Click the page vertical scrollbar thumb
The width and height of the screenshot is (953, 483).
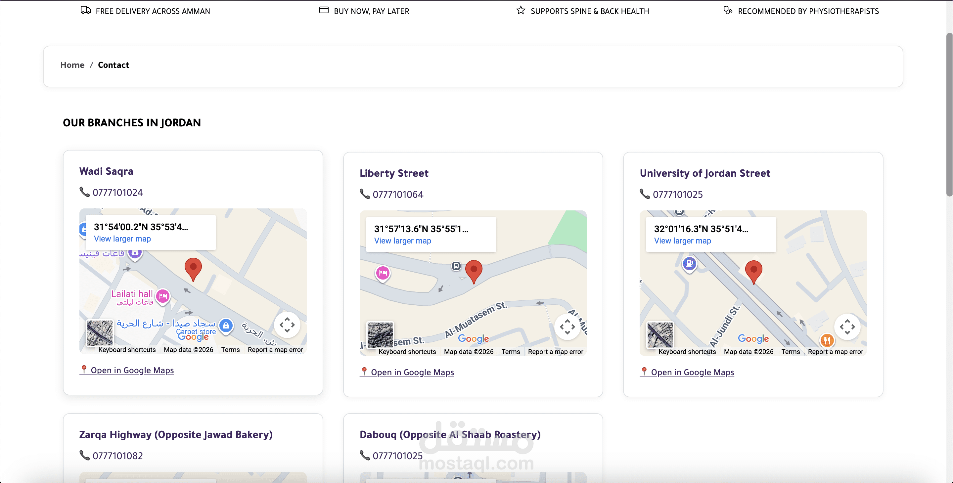coord(949,115)
